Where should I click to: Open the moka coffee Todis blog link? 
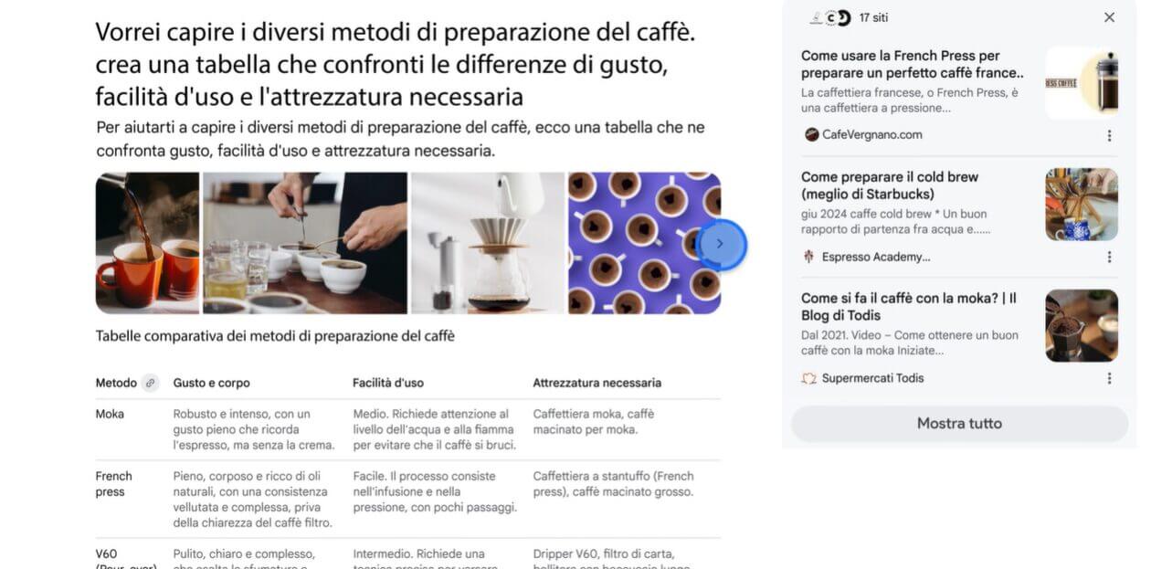[x=909, y=307]
